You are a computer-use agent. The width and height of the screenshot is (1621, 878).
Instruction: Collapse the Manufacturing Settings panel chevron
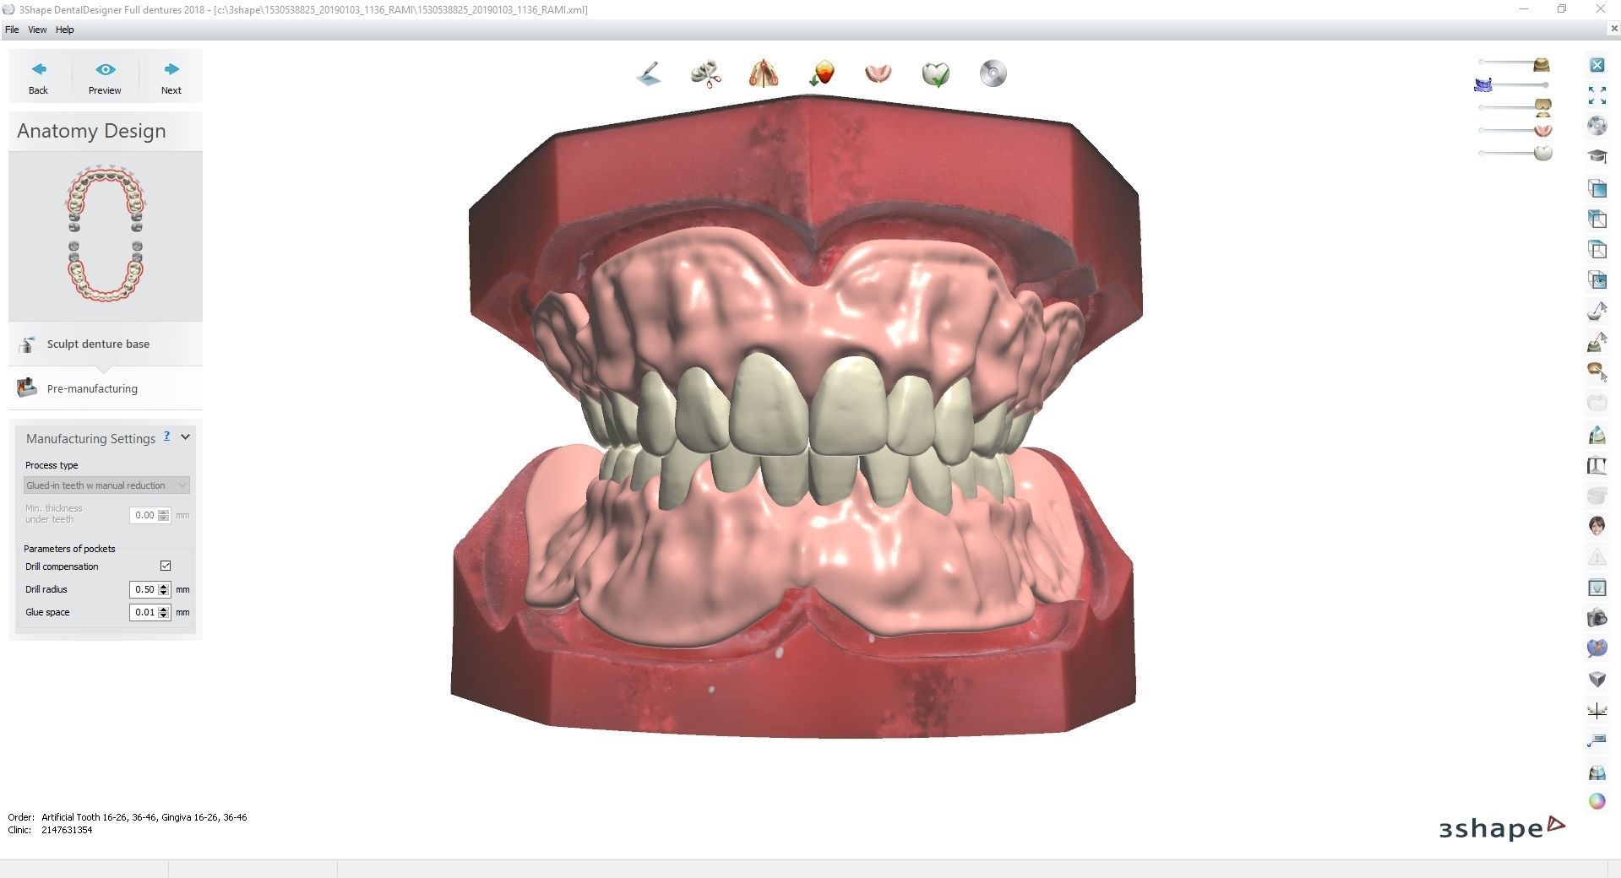185,437
